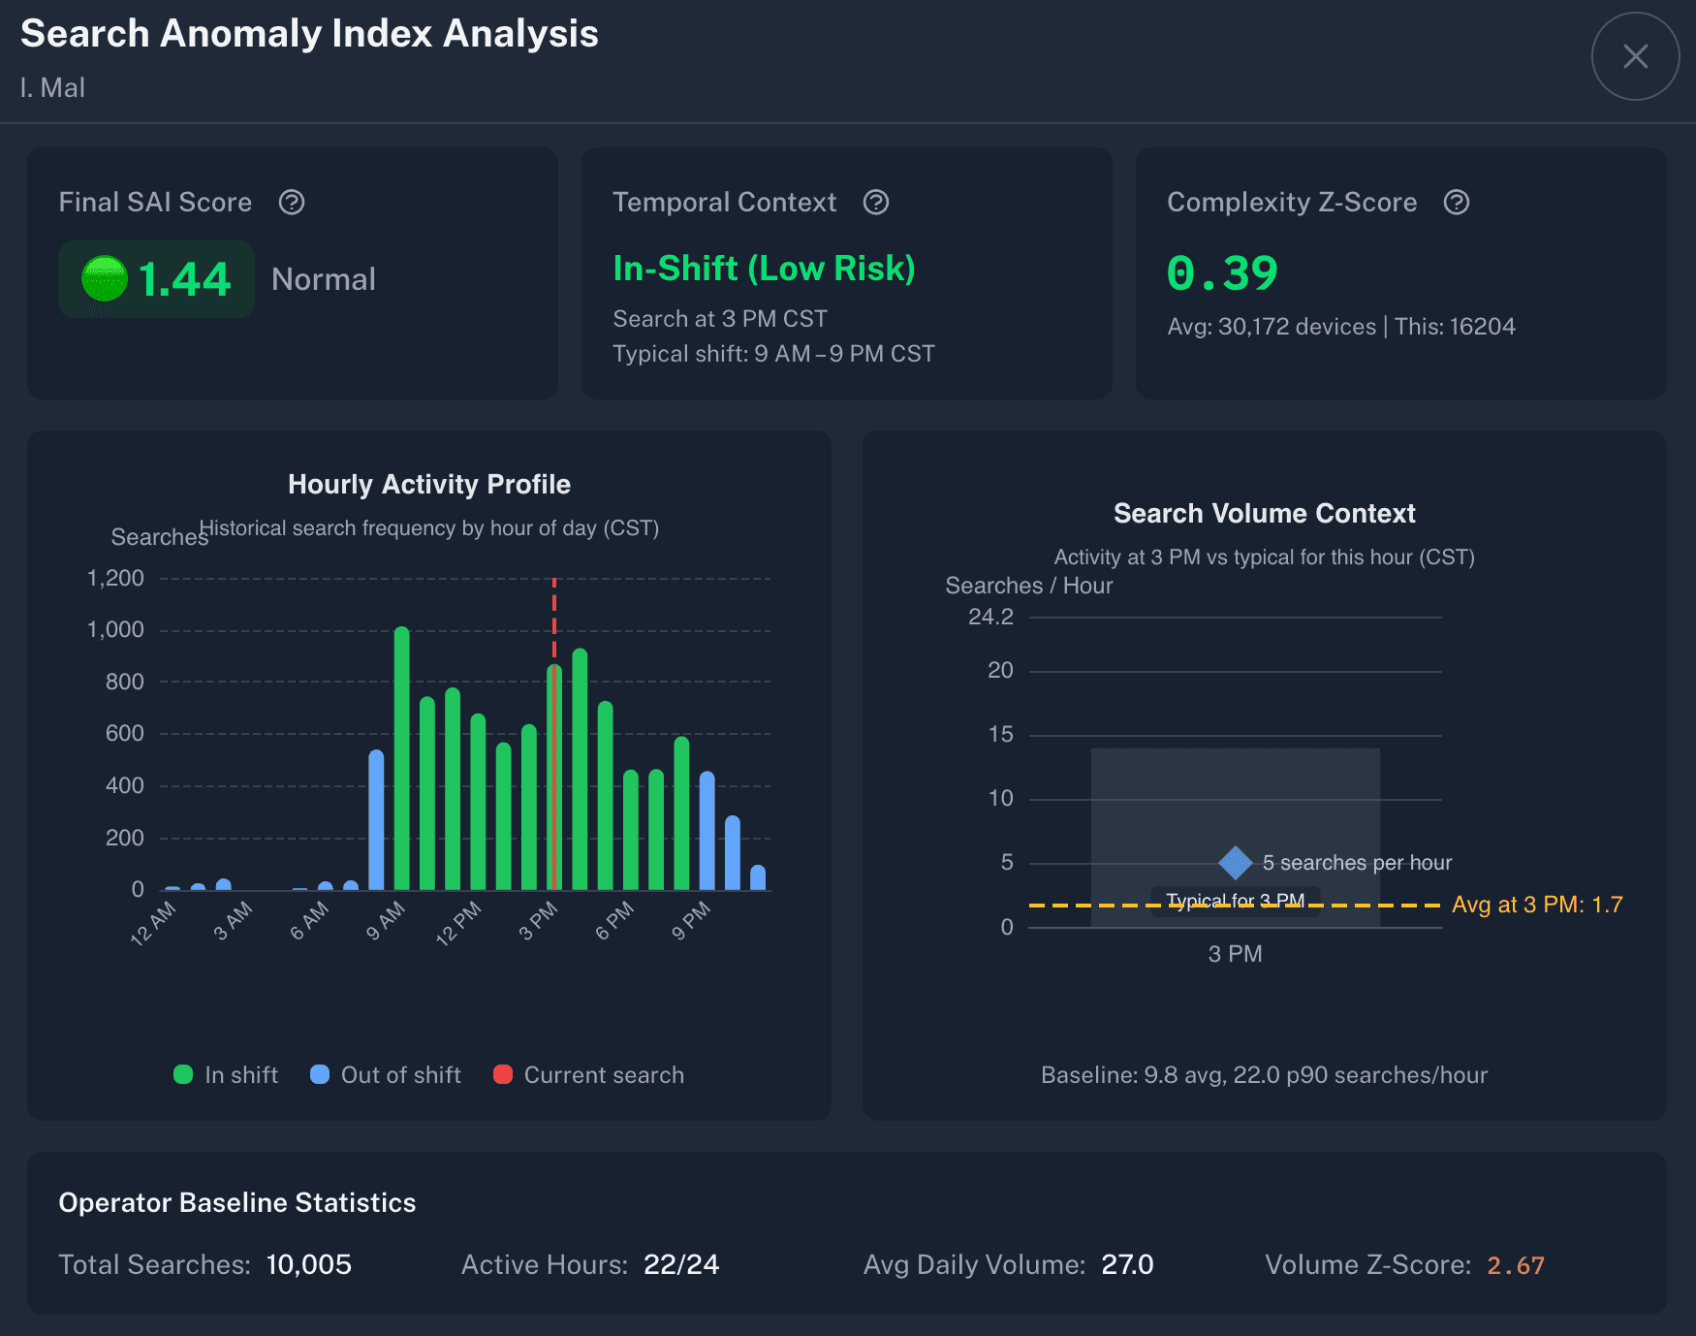
Task: Click the Typical for 3 PM label
Action: [1235, 901]
